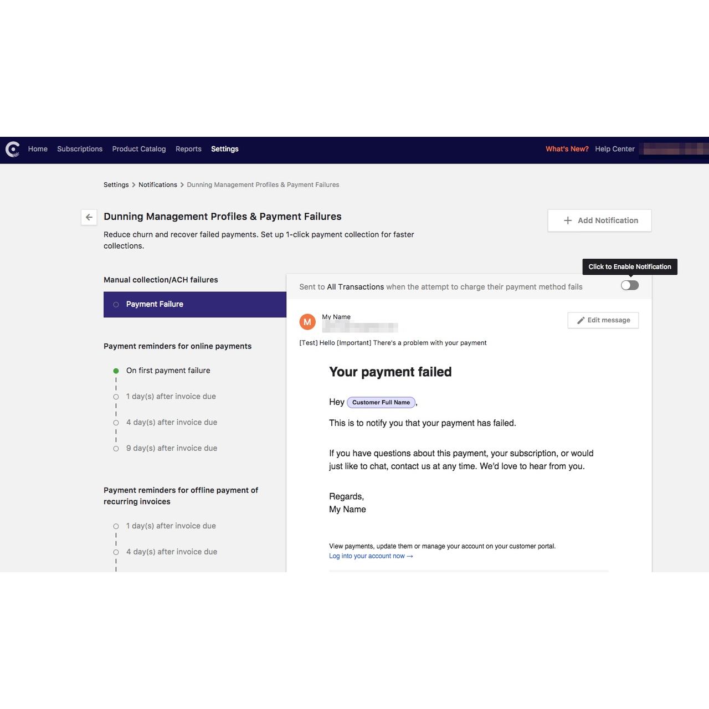Screen dimensions: 709x709
Task: Click the pencil icon on Edit message
Action: pyautogui.click(x=580, y=321)
